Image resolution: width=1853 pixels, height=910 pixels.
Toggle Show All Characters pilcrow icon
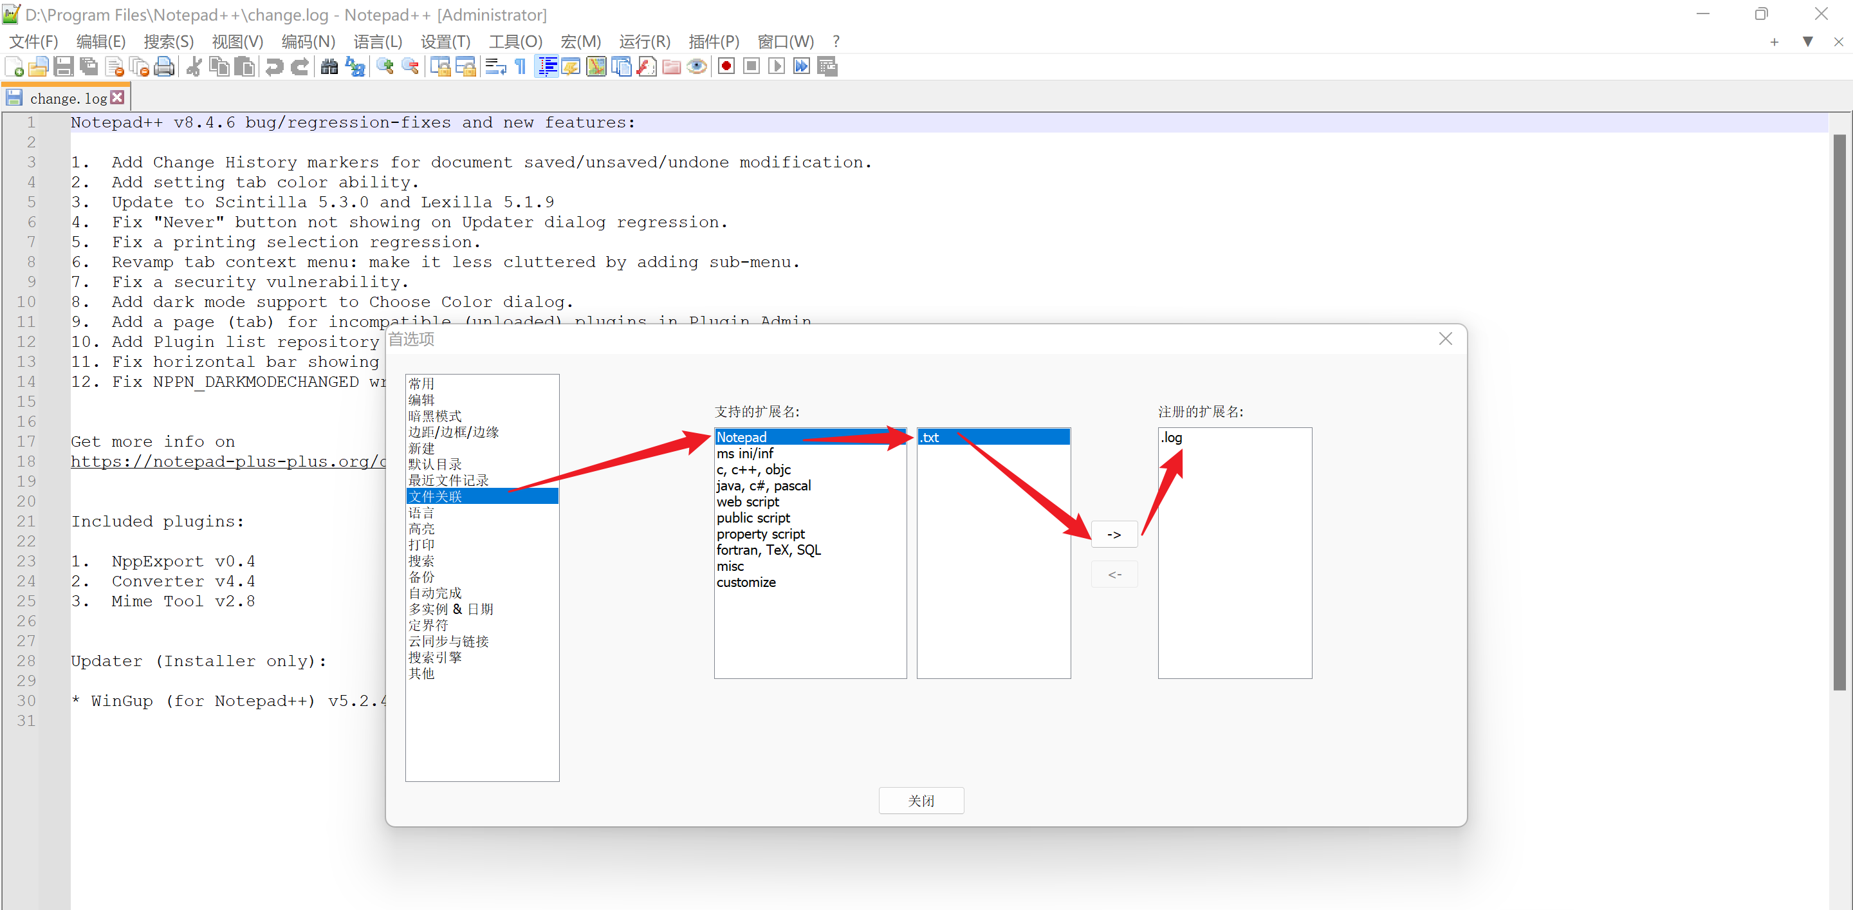pos(521,67)
